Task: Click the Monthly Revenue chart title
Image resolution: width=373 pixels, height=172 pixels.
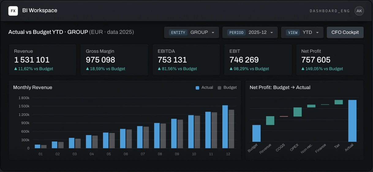Action: (x=33, y=88)
